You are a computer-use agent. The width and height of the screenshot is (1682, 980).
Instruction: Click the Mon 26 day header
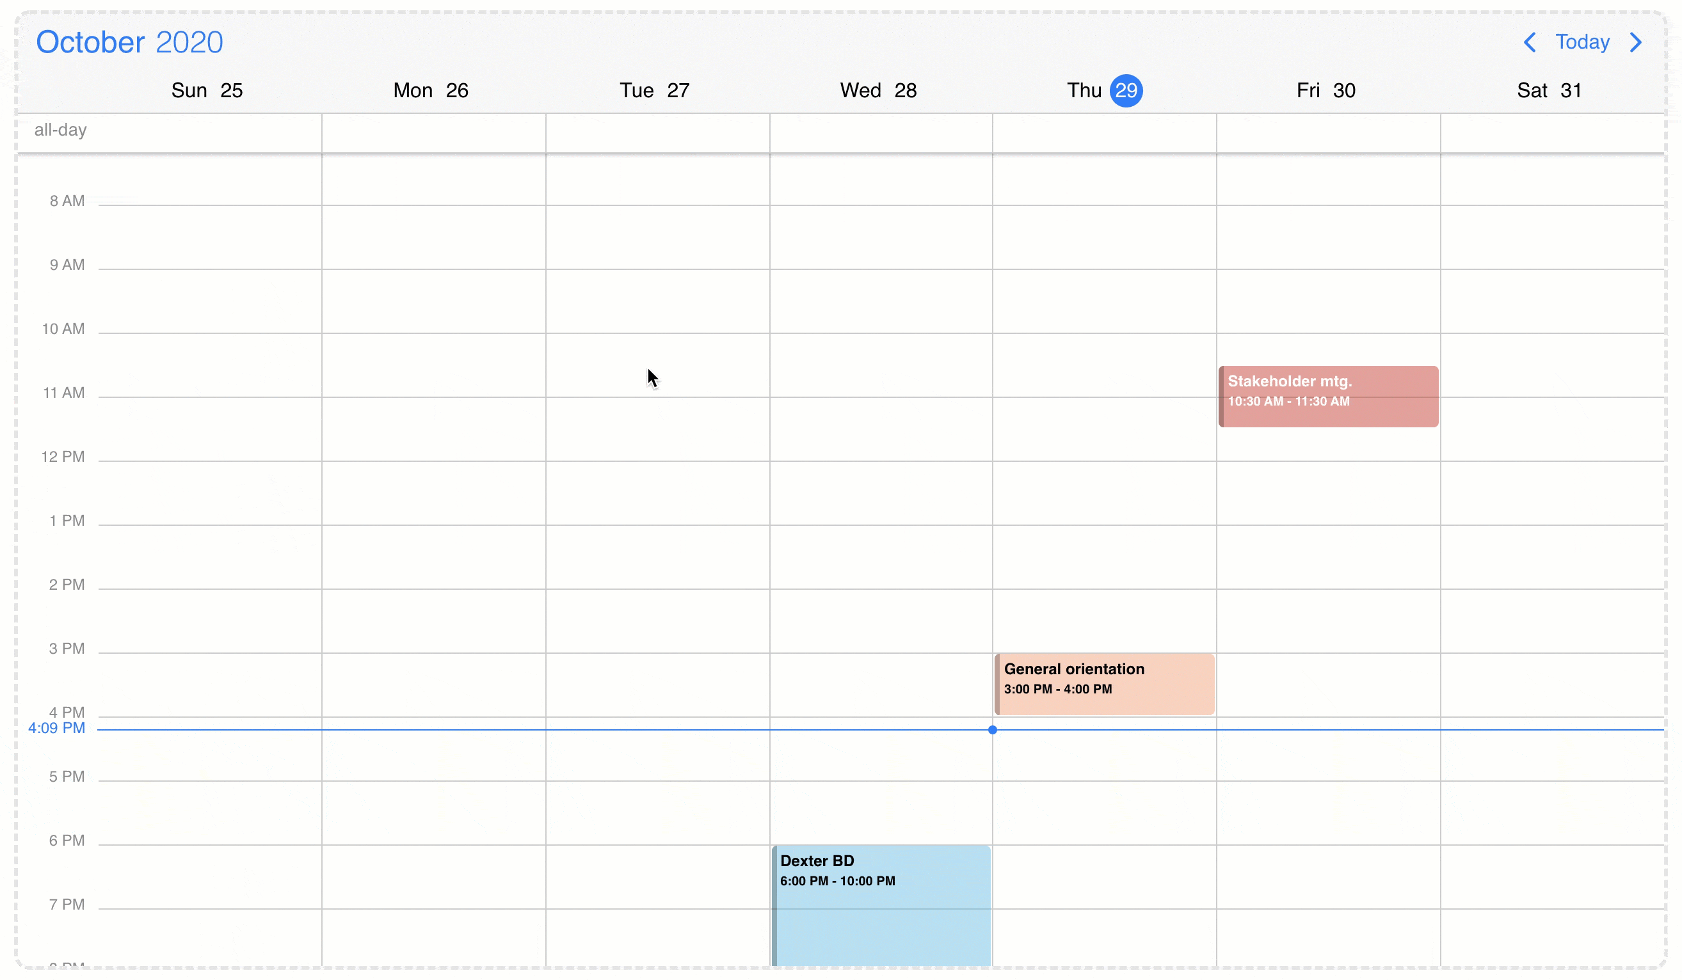pyautogui.click(x=431, y=90)
